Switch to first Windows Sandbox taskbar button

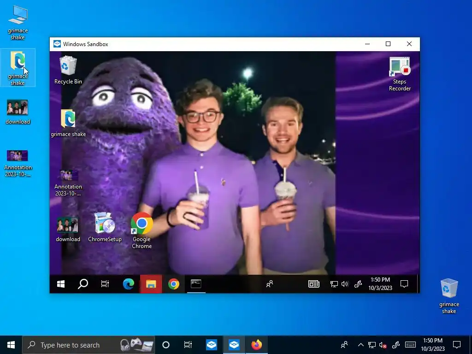pyautogui.click(x=212, y=345)
